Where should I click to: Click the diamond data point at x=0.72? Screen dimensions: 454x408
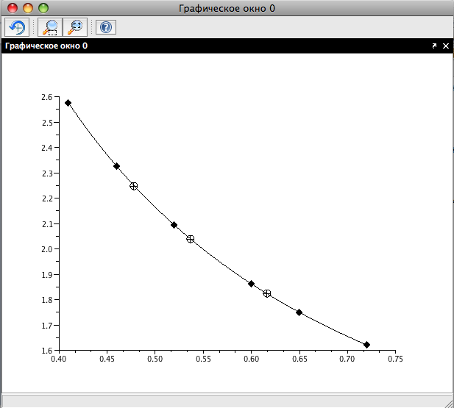pos(366,345)
